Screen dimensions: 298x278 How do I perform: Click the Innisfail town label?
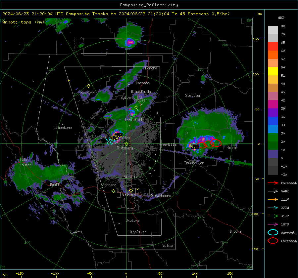133,120
